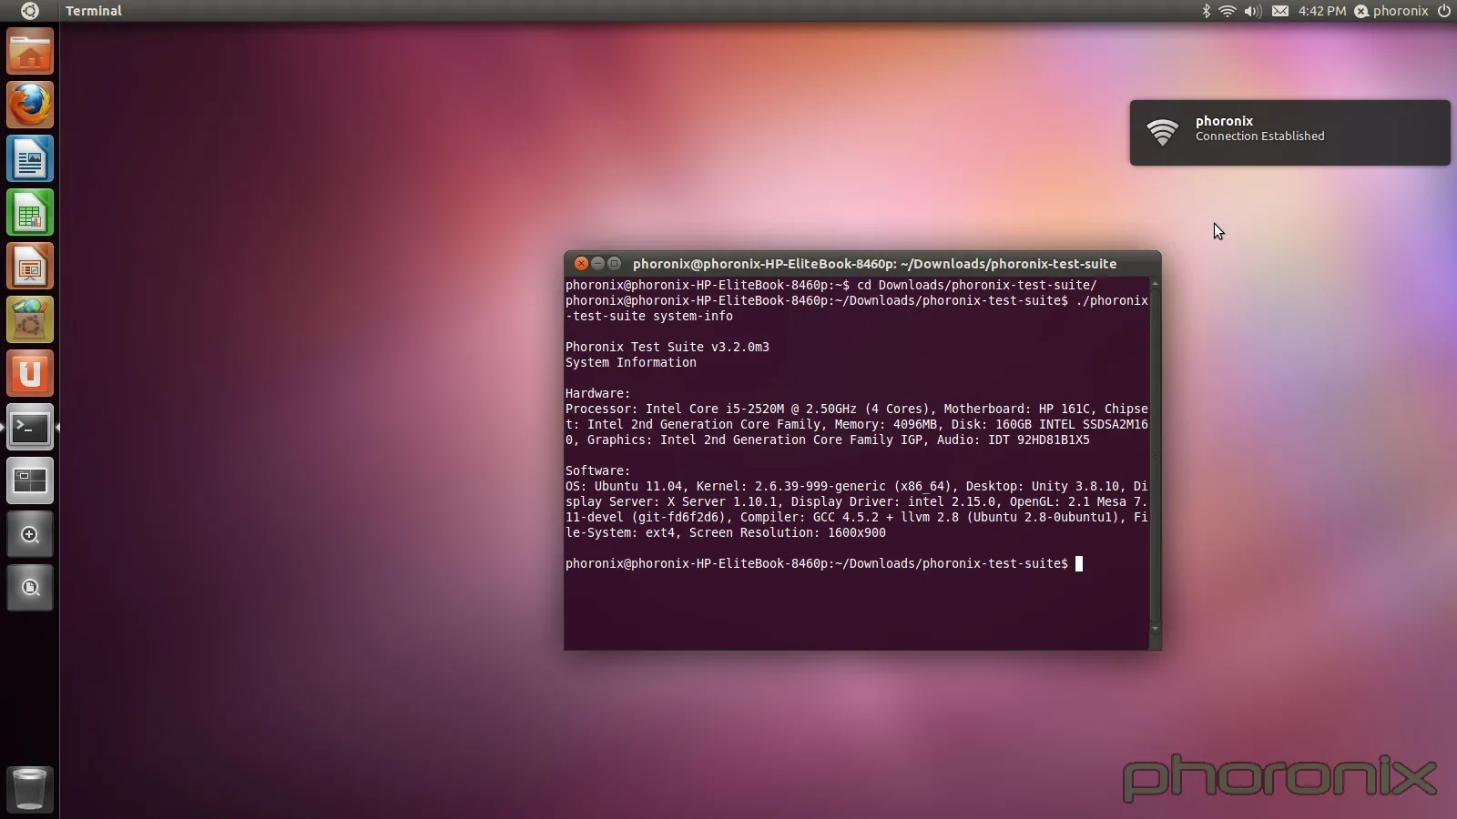The height and width of the screenshot is (819, 1457).
Task: Minimize the terminal window
Action: (597, 263)
